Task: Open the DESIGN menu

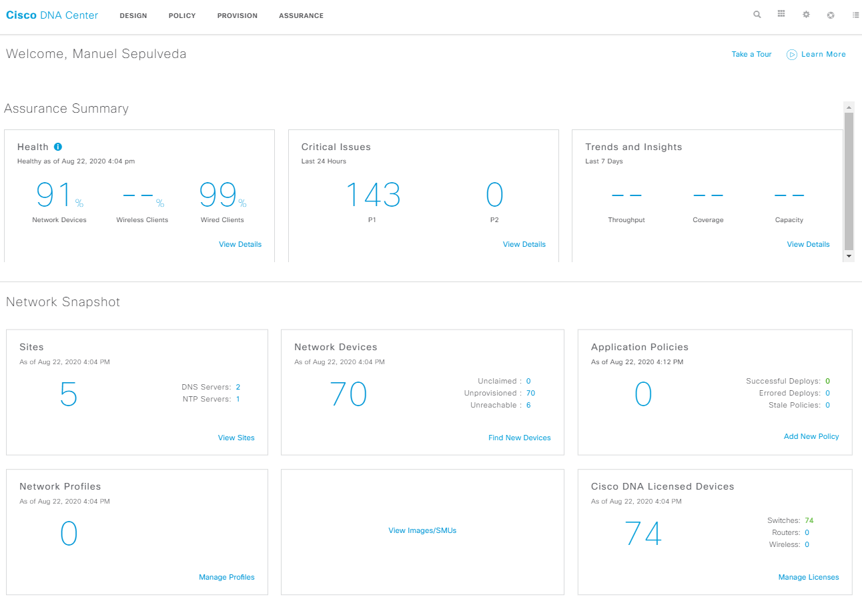Action: [133, 16]
